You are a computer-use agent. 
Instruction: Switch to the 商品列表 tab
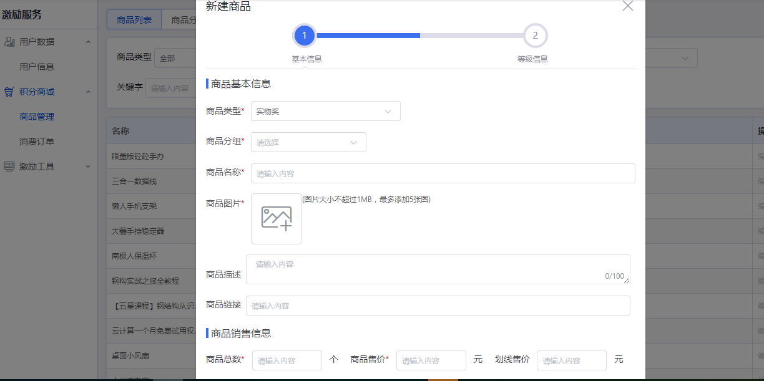134,20
